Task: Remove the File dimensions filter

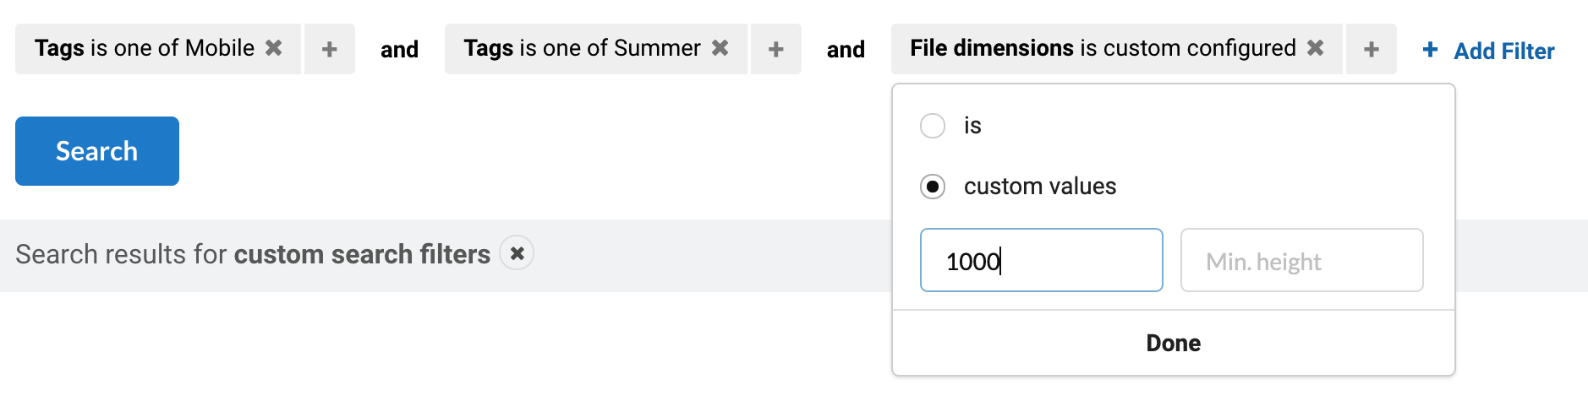Action: pyautogui.click(x=1316, y=48)
